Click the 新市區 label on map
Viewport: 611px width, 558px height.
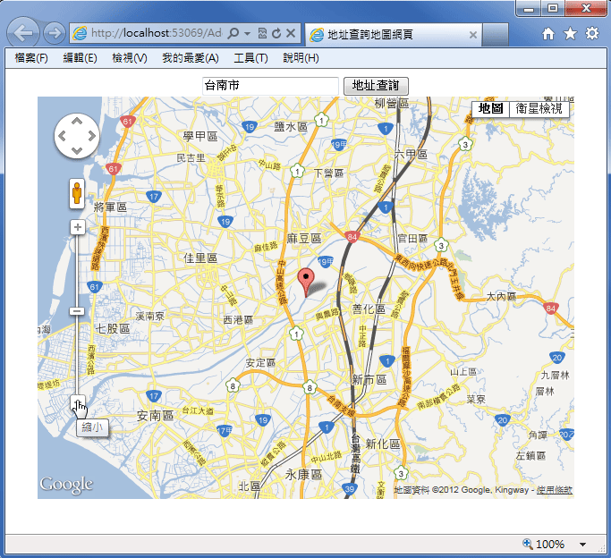[369, 380]
